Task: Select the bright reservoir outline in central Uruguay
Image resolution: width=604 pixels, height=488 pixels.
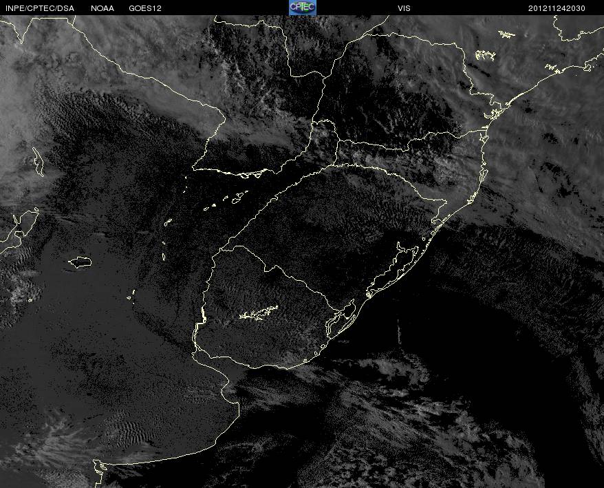Action: [259, 313]
